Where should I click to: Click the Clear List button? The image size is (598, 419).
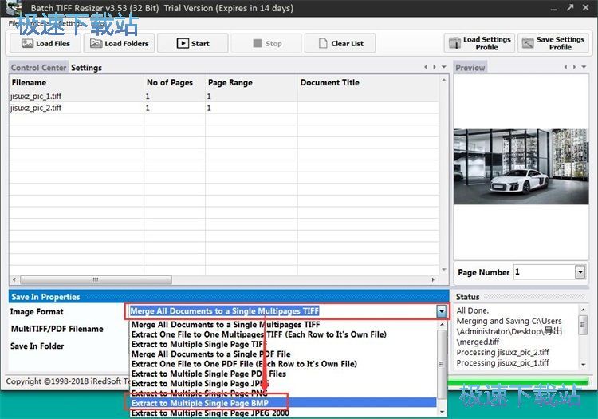coord(339,43)
